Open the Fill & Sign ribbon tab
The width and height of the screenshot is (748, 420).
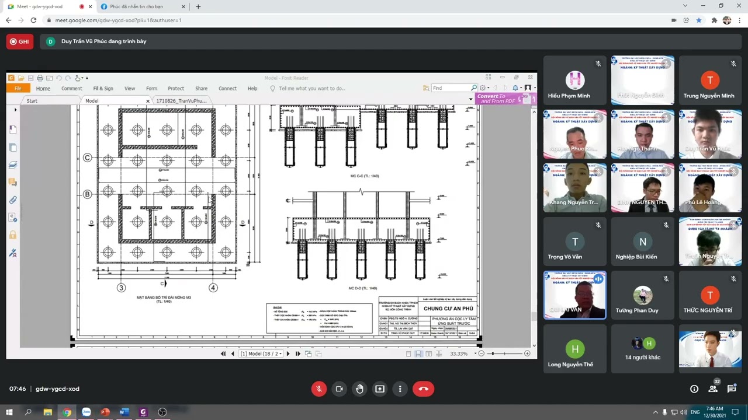[103, 89]
